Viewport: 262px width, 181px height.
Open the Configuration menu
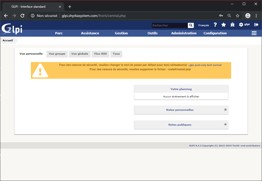[x=215, y=33]
